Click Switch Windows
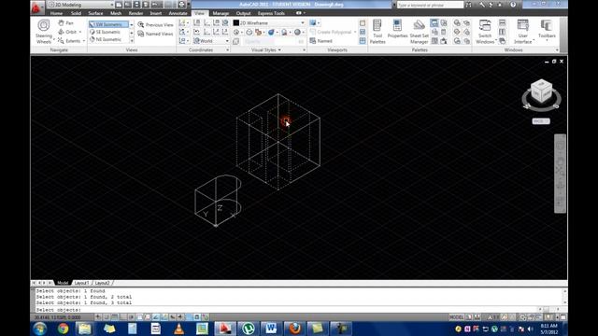598x336 pixels. coord(485,31)
